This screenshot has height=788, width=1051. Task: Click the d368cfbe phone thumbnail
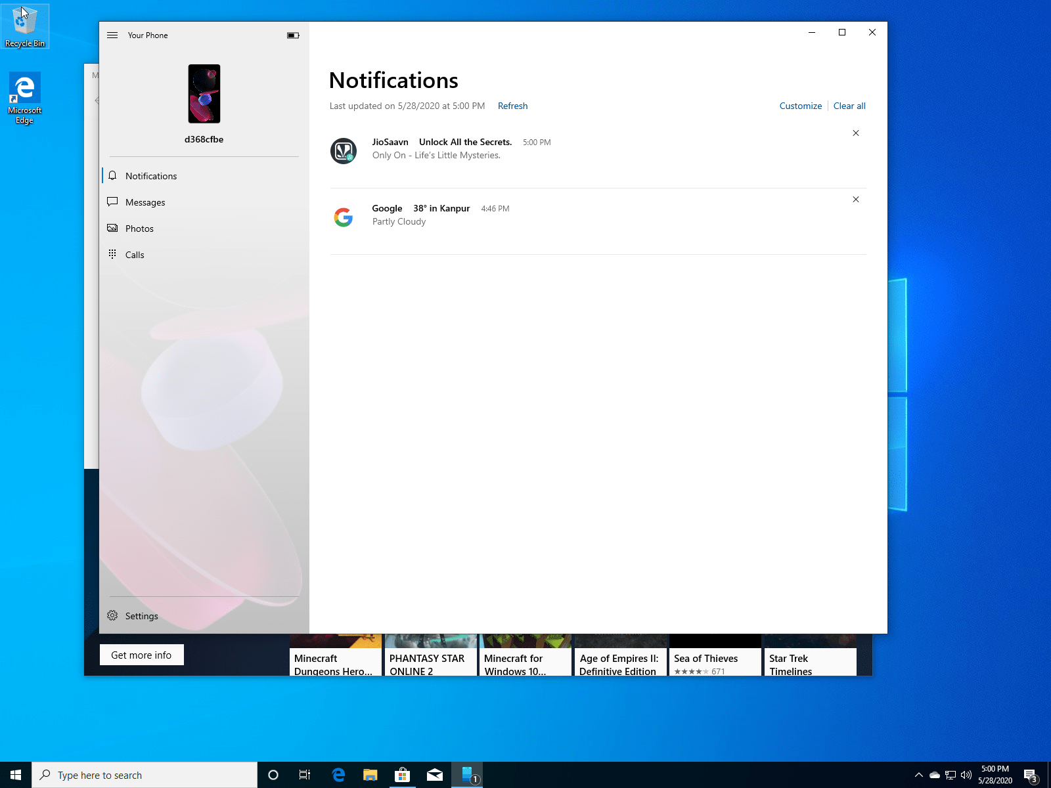click(x=204, y=94)
